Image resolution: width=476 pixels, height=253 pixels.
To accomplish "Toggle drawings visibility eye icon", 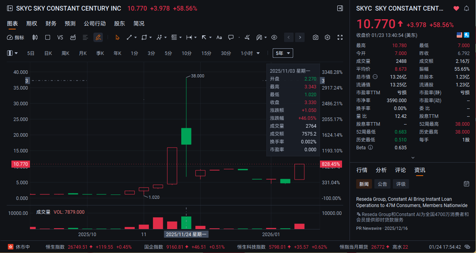I will 274,37.
